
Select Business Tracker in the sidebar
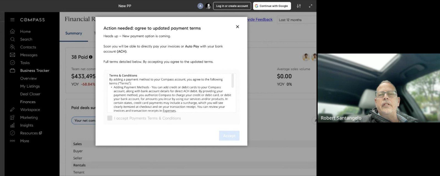(x=35, y=71)
